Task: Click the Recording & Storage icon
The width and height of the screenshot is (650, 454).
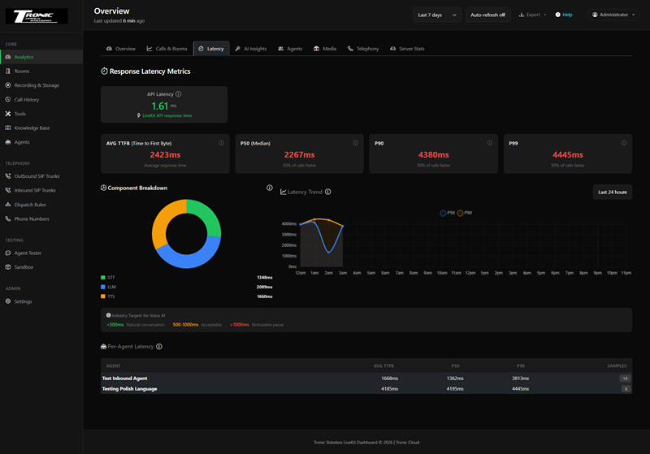Action: coord(8,85)
